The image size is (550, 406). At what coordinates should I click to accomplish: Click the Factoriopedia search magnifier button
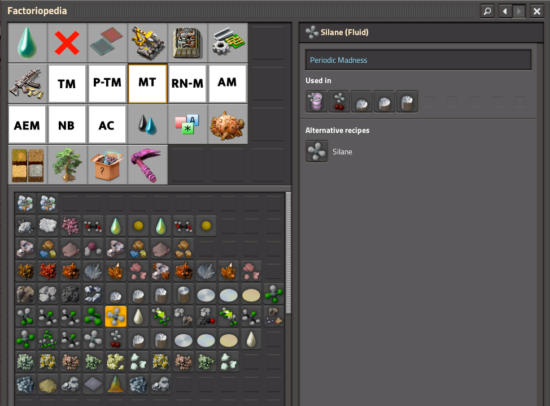pos(487,11)
